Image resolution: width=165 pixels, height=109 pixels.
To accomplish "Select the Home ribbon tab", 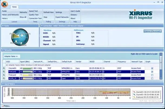I will tap(14, 7).
